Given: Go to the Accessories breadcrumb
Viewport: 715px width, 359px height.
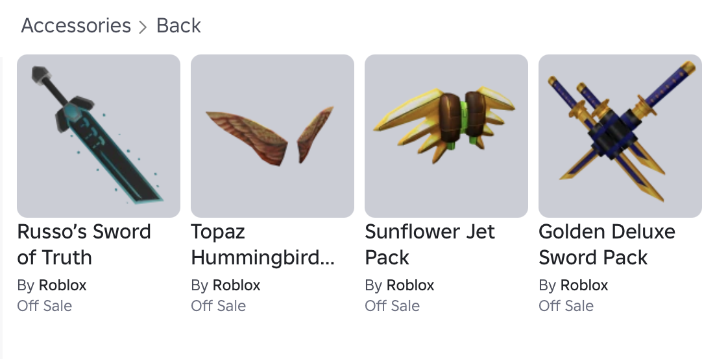Looking at the screenshot, I should tap(76, 25).
